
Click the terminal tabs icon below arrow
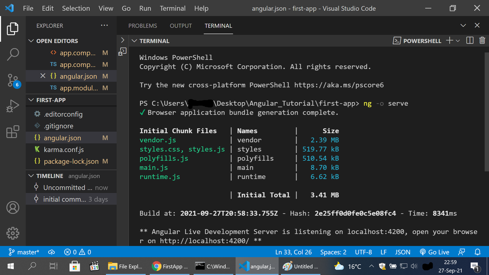pyautogui.click(x=123, y=52)
